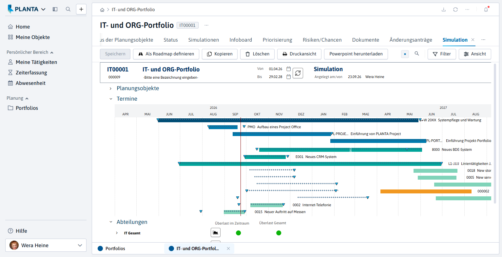The height and width of the screenshot is (257, 502).
Task: Expand the IT Gesamt row
Action: tap(117, 233)
